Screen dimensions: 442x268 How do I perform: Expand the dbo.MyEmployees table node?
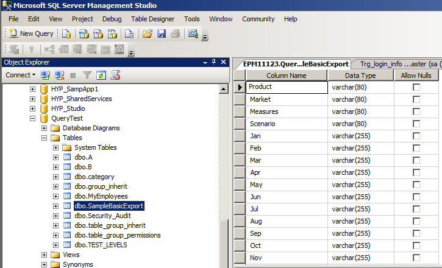56,197
